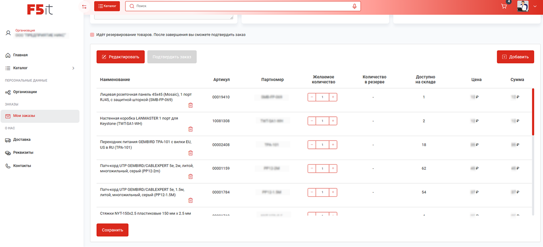Screen dimensions: 543x247
Task: Increase quantity of TPA-101 power adapter
Action: tap(333, 145)
